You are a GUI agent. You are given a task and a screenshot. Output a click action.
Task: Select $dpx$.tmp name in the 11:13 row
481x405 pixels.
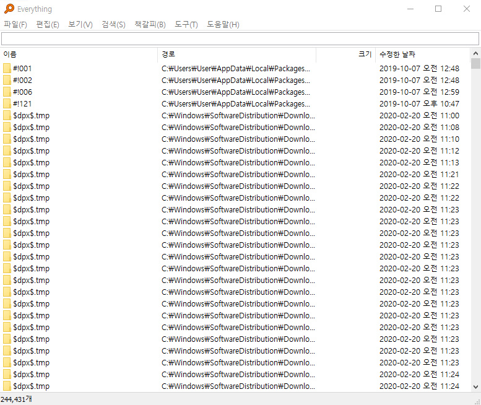[32, 162]
